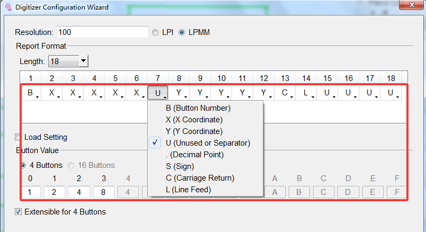Choose L (Line Feed) from the list
Viewport: 426px width, 232px height.
188,190
